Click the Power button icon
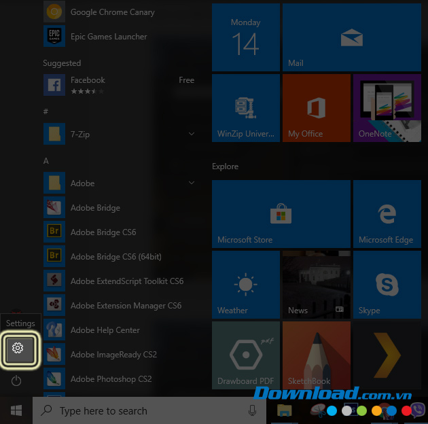428x424 pixels. pos(16,381)
